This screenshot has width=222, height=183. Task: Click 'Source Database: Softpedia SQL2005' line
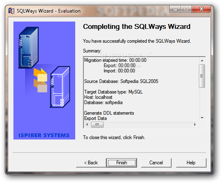[x=121, y=81]
